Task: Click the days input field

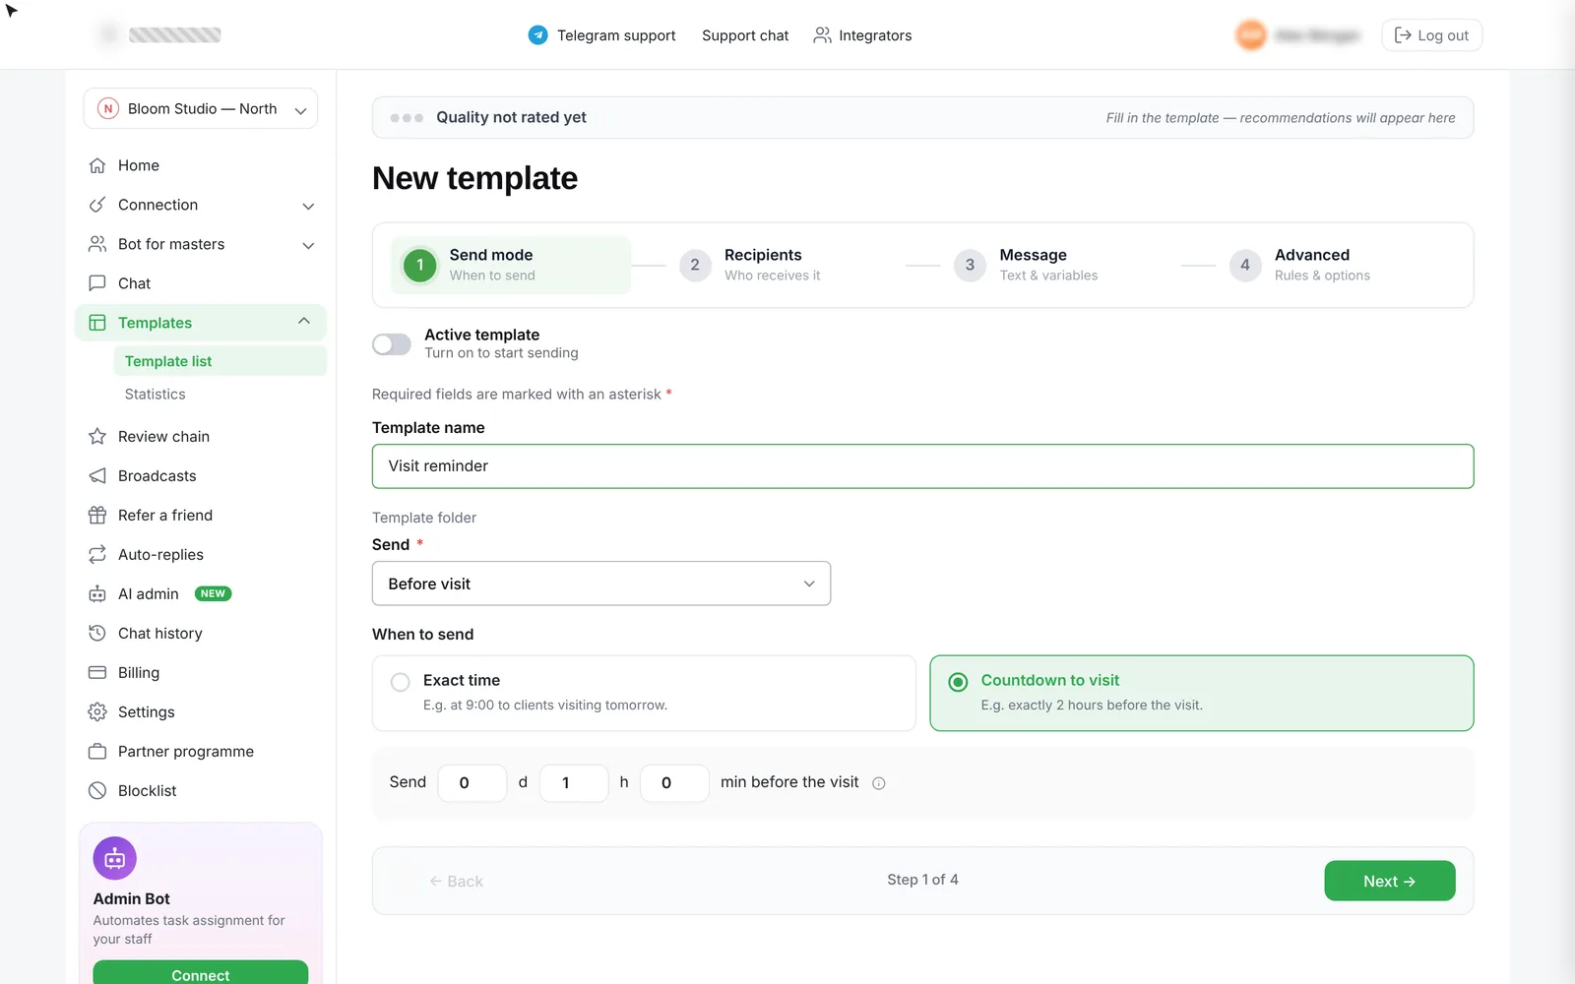Action: (x=472, y=783)
